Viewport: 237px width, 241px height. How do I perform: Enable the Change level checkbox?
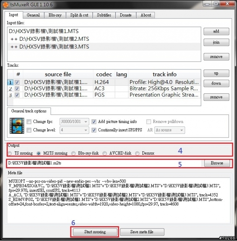(x=29, y=130)
